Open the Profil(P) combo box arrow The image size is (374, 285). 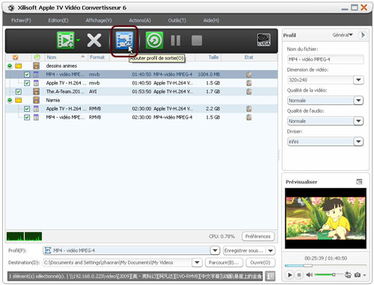215,250
